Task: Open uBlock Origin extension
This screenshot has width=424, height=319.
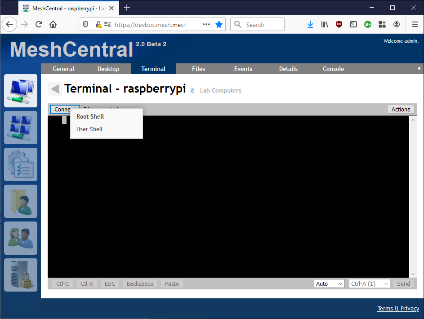Action: [x=339, y=24]
